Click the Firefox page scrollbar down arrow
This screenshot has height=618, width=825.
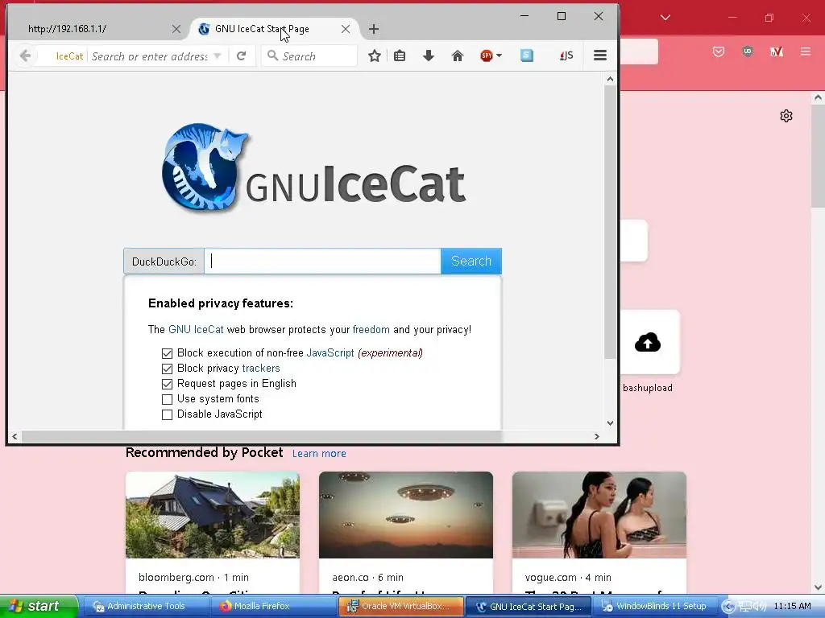(819, 587)
